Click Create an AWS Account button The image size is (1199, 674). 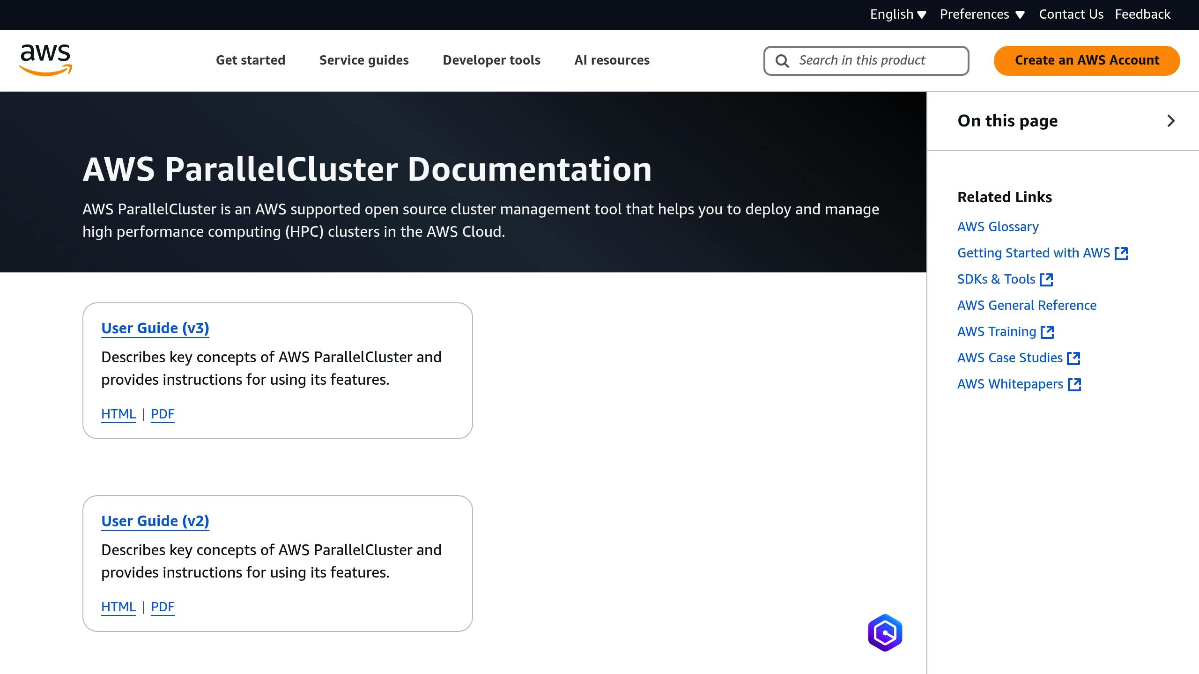click(1087, 60)
